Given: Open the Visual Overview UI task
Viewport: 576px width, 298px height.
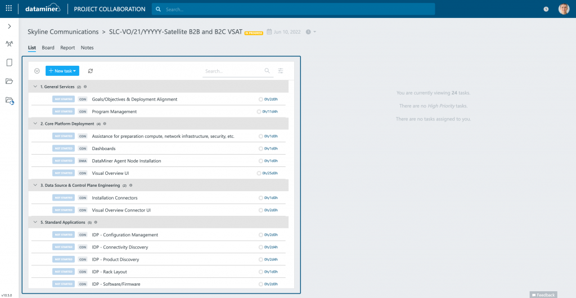Looking at the screenshot, I should tap(110, 173).
